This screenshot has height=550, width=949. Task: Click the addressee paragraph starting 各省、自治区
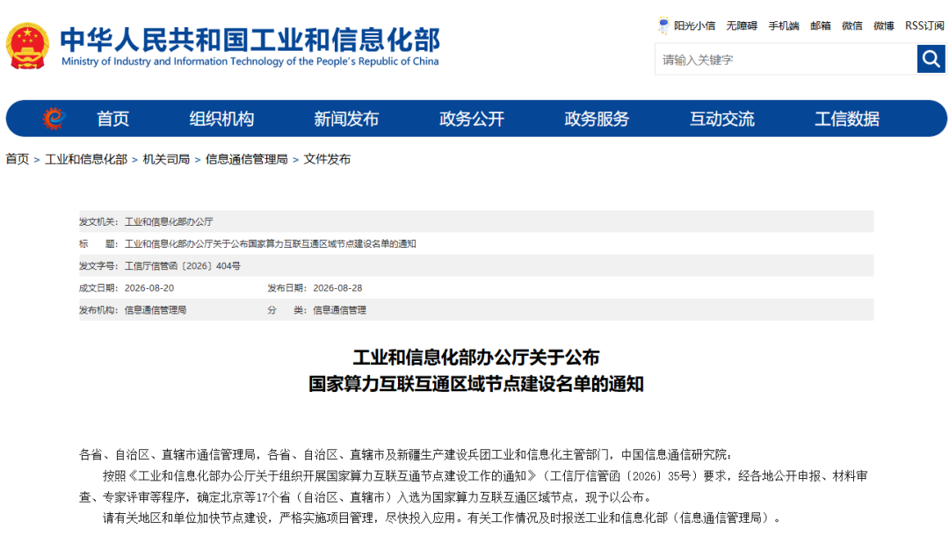coord(405,454)
